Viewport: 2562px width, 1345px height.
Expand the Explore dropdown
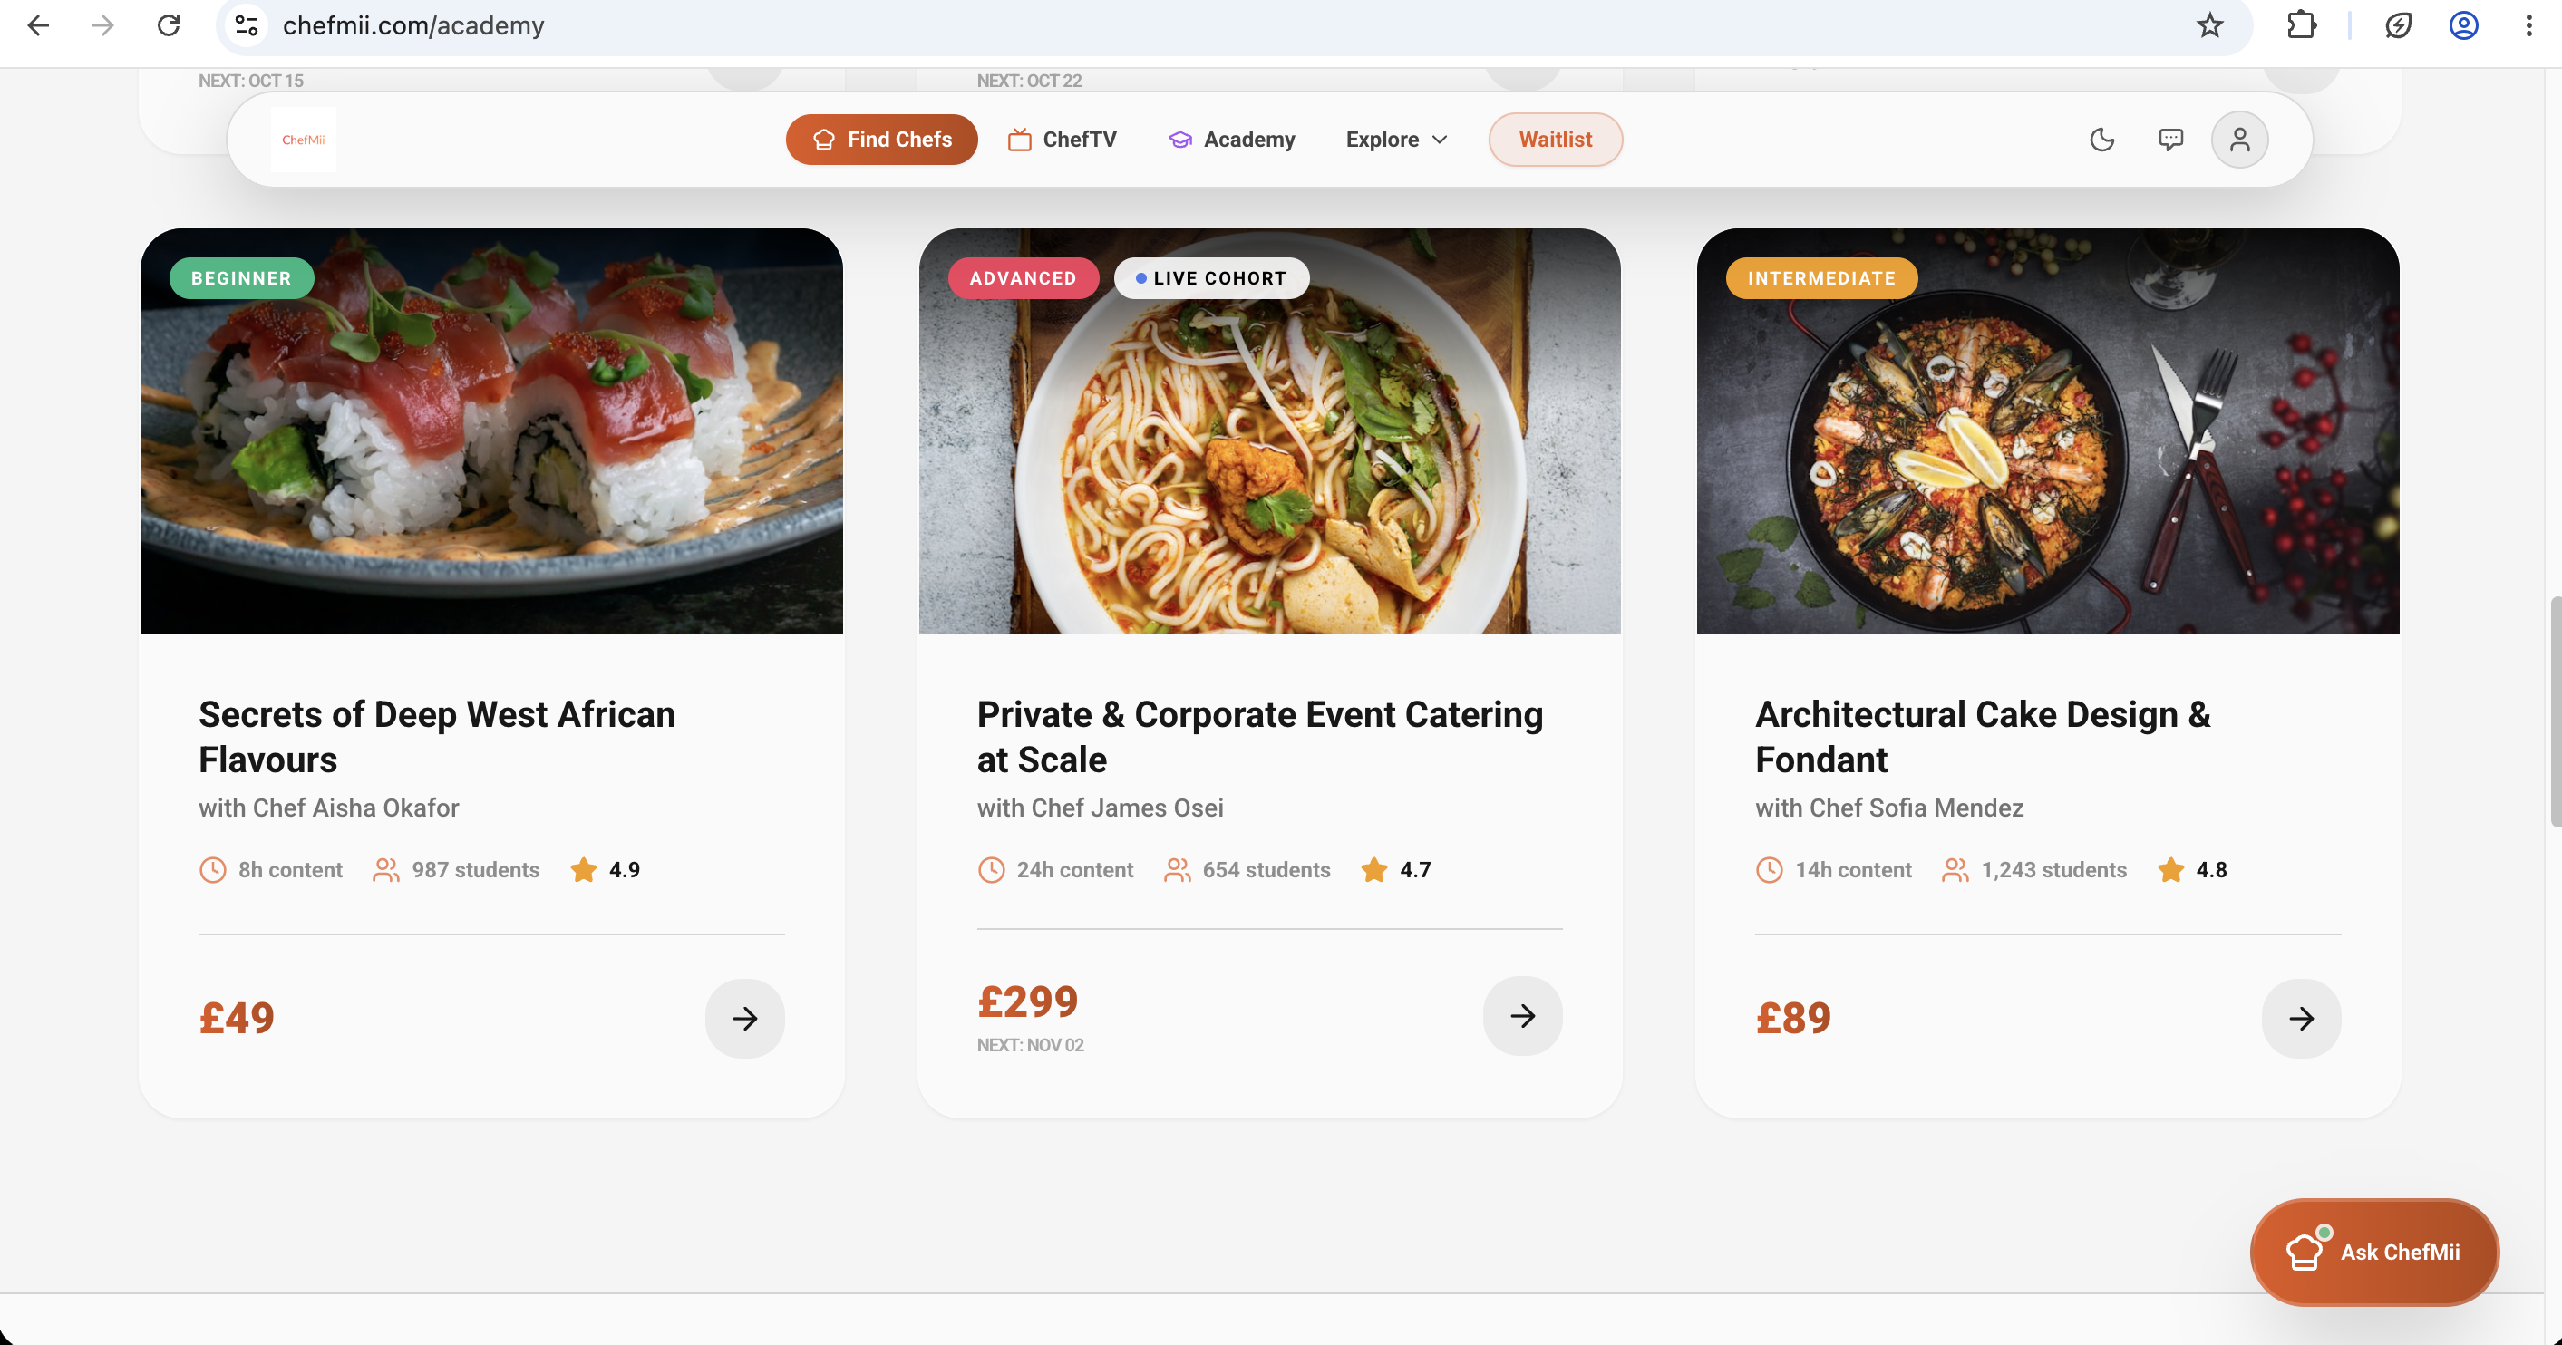click(1396, 140)
